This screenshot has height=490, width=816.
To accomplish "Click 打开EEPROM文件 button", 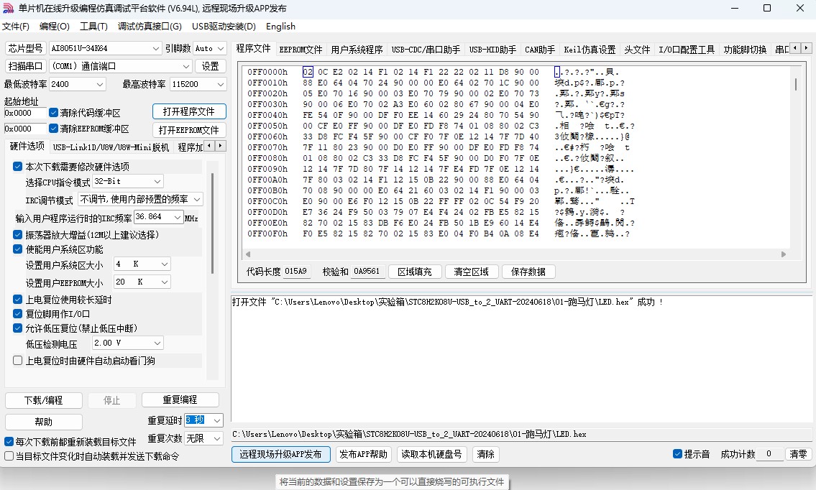I will point(189,130).
